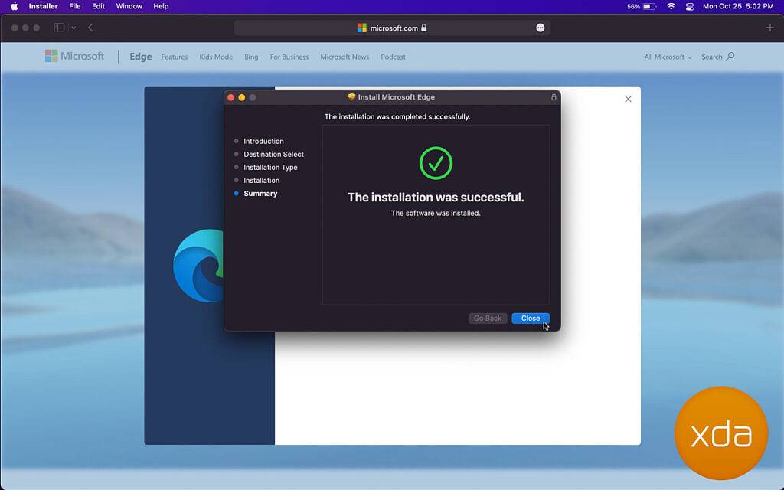Click the Microsoft logo on webpage

[x=74, y=56]
